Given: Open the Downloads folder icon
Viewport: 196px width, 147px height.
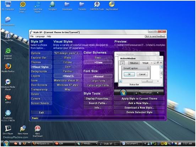Looking at the screenshot, I should tap(67, 6).
